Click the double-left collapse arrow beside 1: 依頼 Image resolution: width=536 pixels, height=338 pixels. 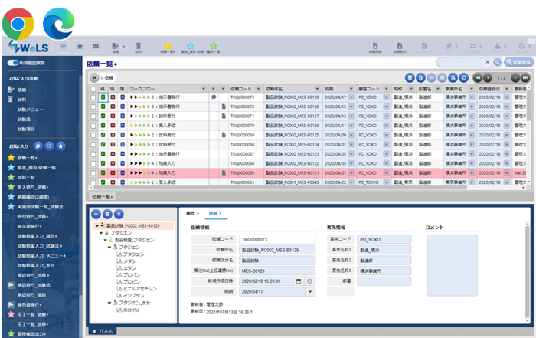coord(94,77)
